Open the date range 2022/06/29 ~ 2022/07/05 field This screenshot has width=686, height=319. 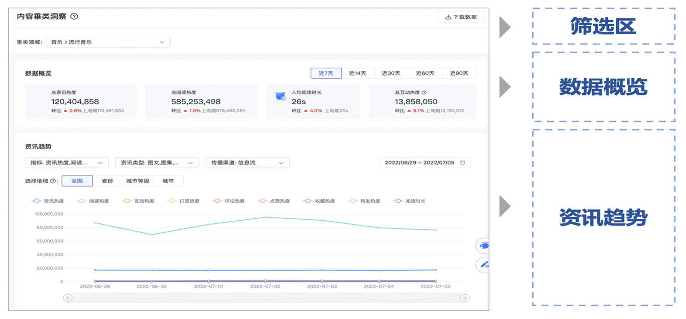(x=424, y=163)
